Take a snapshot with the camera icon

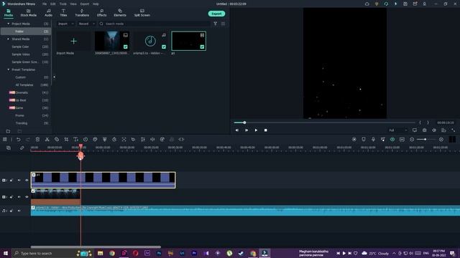coord(425,130)
